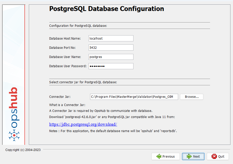
Task: Click the Database User Password label
Action: pyautogui.click(x=68, y=66)
